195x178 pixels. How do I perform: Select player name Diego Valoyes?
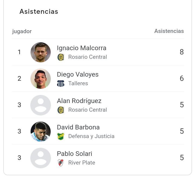click(x=78, y=74)
